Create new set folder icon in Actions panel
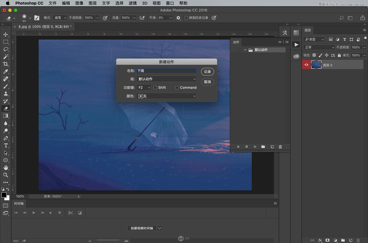 (x=263, y=147)
